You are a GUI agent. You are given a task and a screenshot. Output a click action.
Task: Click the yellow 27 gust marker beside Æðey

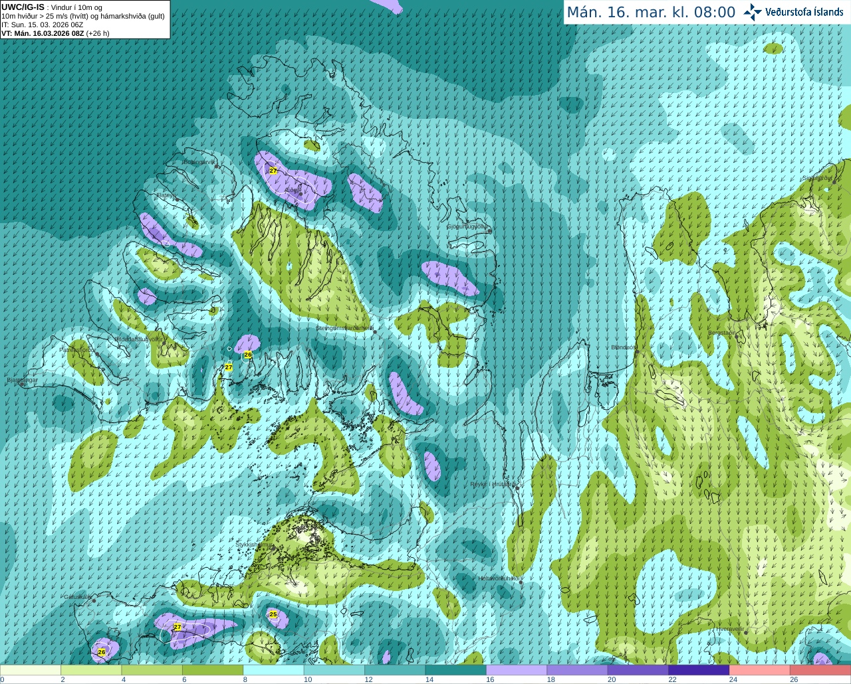pos(273,171)
